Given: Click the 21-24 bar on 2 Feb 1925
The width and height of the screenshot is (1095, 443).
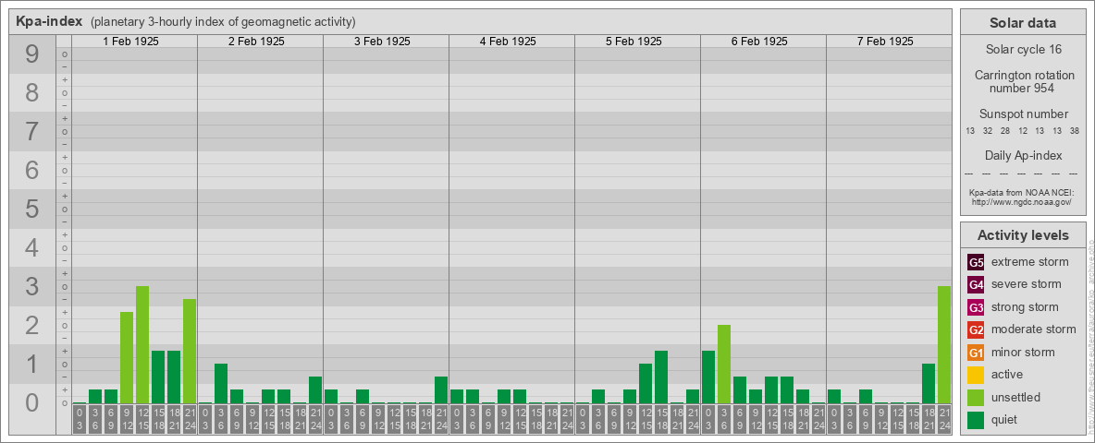Looking at the screenshot, I should point(315,390).
